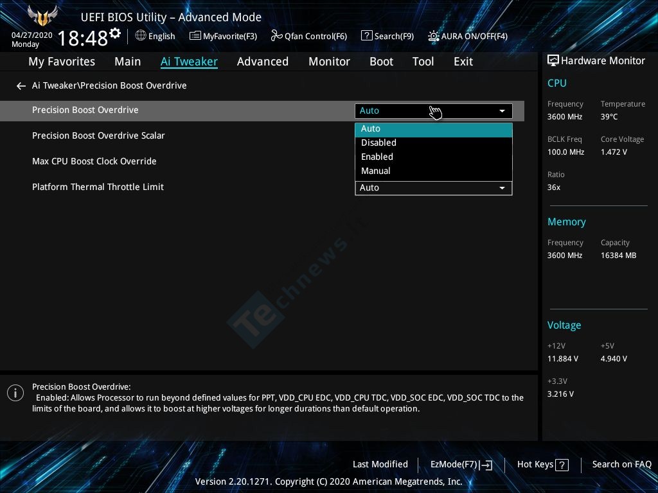Viewport: 658px width, 493px height.
Task: Change language via English globe button
Action: 156,36
